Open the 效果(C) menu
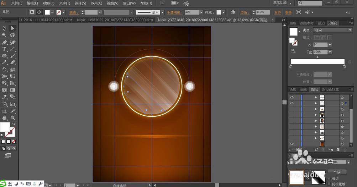Image resolution: width=357 pixels, height=187 pixels. tap(96, 3)
